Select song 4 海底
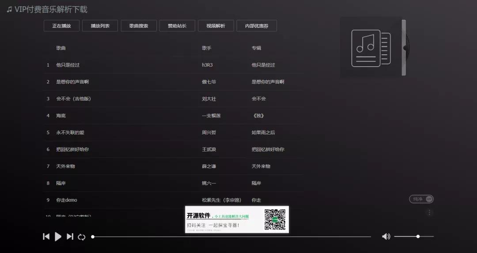 (61, 116)
